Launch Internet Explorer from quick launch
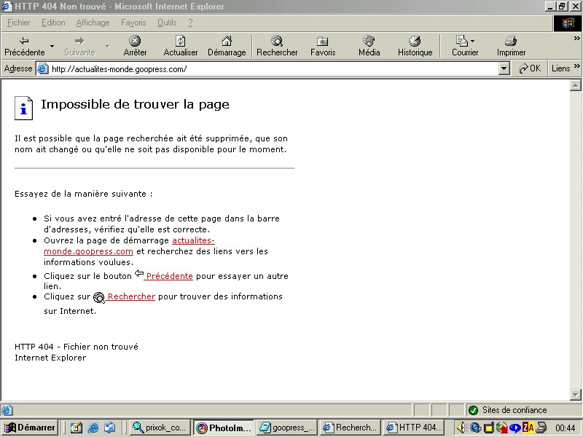The width and height of the screenshot is (583, 437). tap(93, 428)
